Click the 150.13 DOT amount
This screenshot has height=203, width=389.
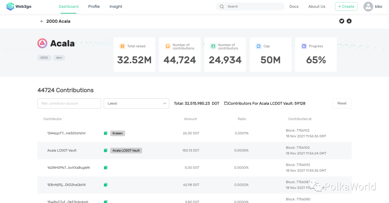coord(191,151)
